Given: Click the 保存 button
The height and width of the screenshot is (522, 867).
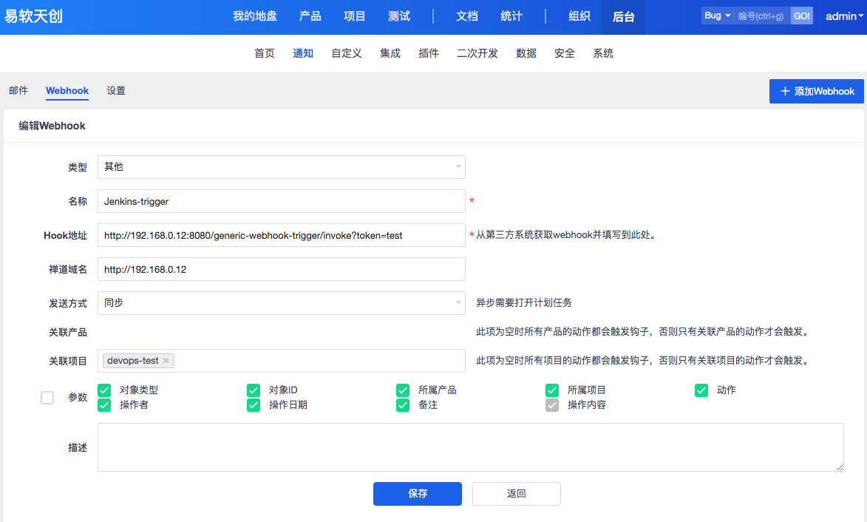Looking at the screenshot, I should click(x=418, y=494).
